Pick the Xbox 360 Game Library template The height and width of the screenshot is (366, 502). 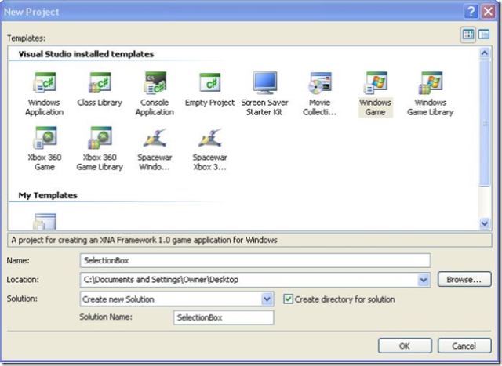pos(100,148)
